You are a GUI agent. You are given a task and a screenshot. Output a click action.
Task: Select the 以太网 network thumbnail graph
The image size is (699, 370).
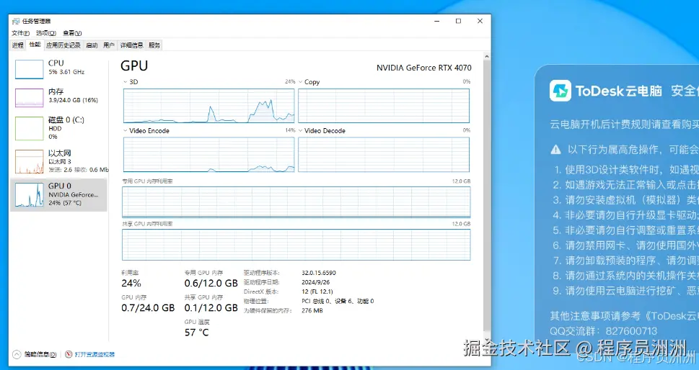coord(30,161)
